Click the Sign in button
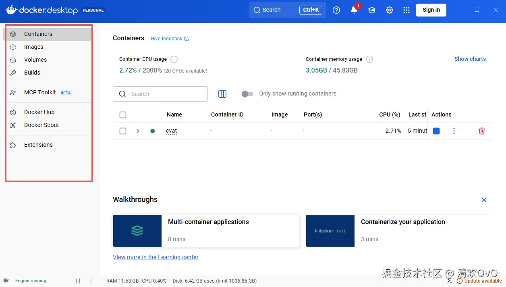Screen dimensions: 506x287 point(431,10)
